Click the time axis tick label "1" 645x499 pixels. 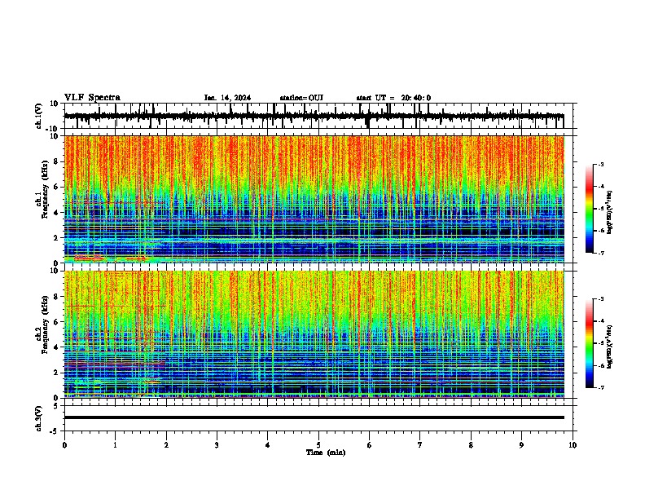tap(115, 445)
